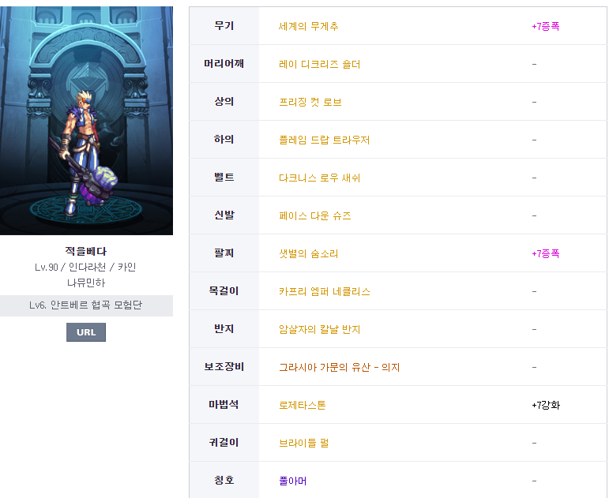
Task: Click the 무기 slot header cell
Action: pyautogui.click(x=224, y=26)
